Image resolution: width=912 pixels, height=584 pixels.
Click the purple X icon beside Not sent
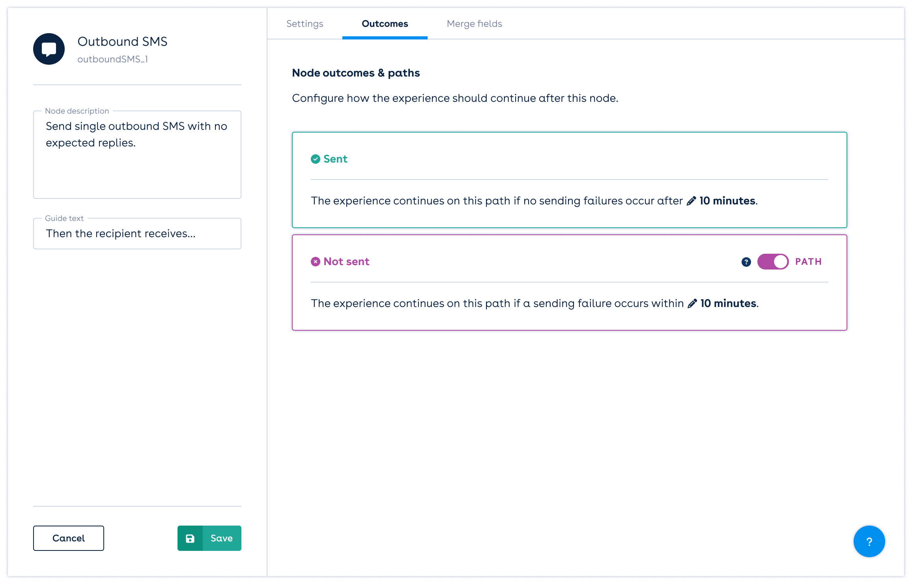(315, 261)
